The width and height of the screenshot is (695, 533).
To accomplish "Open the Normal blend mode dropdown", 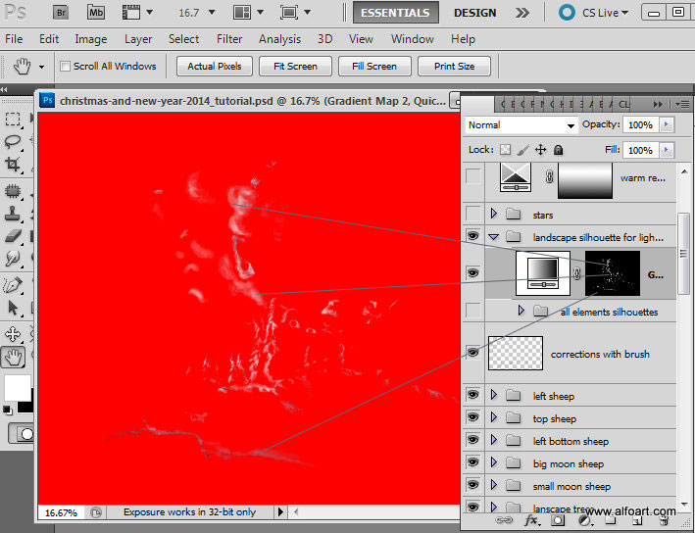I will [x=522, y=125].
